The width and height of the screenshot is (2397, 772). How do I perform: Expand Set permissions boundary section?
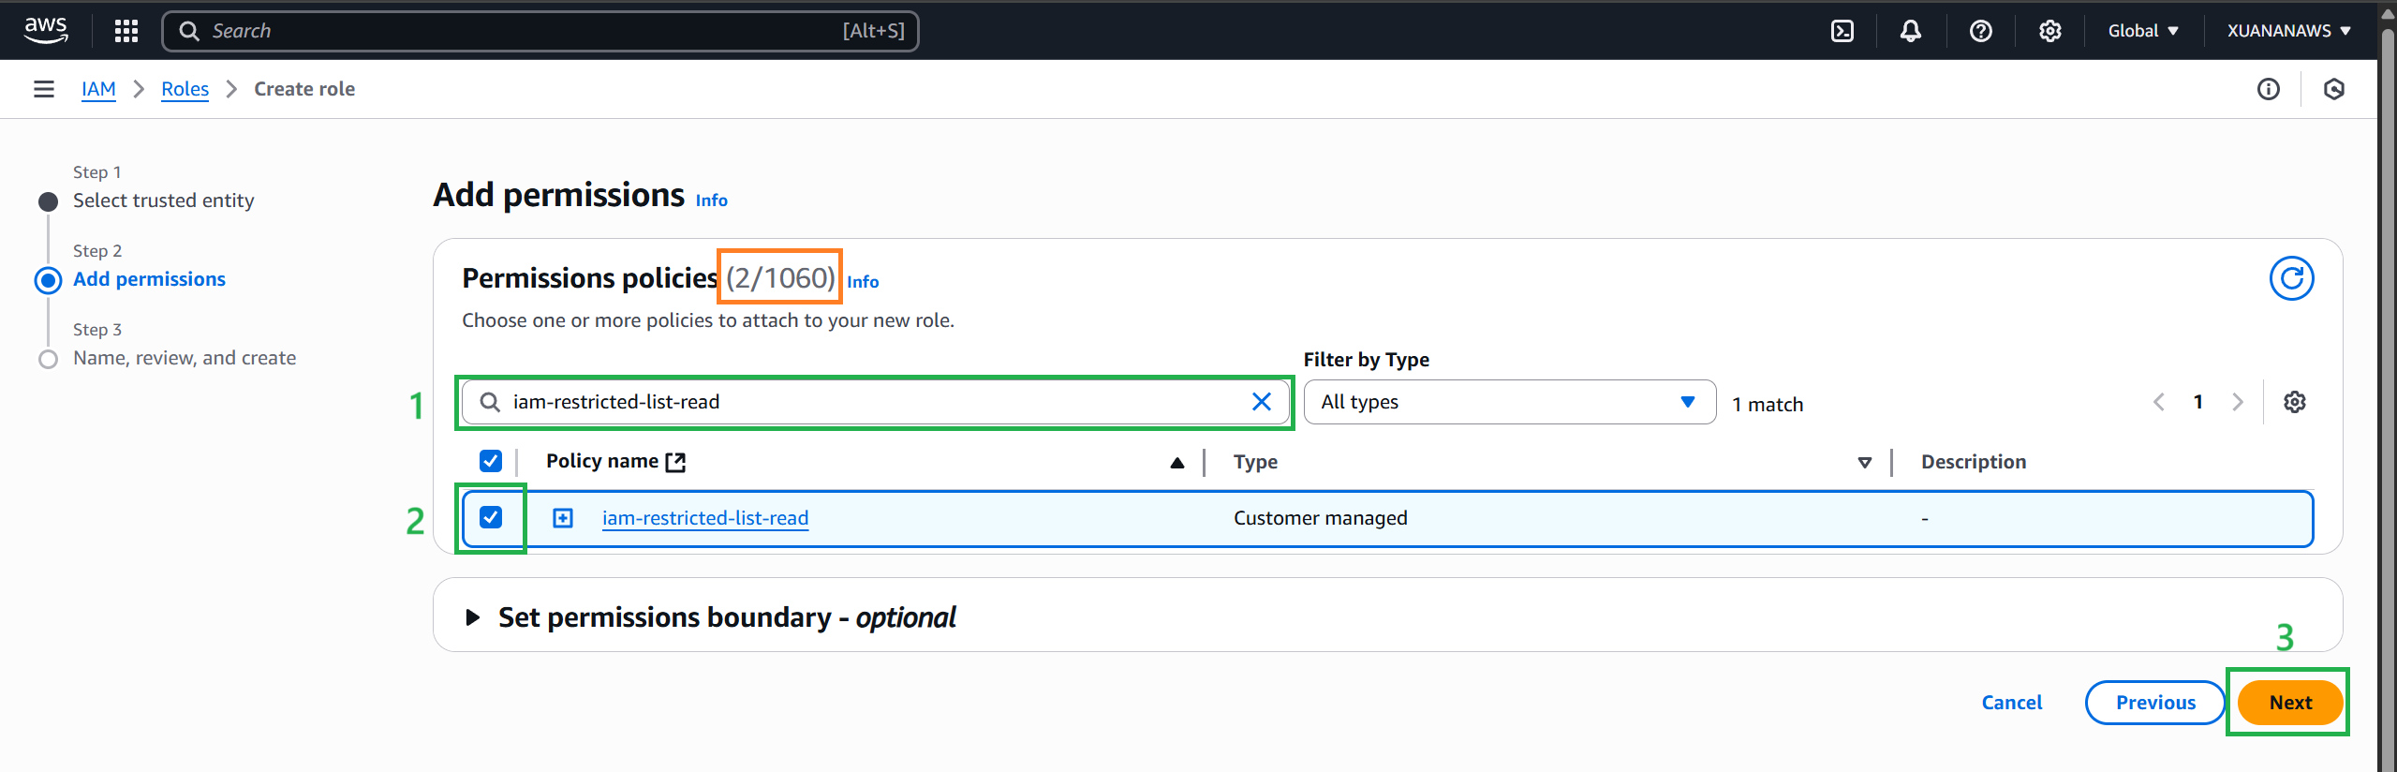[x=472, y=617]
